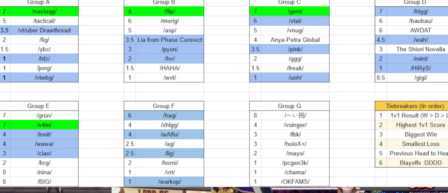Select the /hlgg/ cell in Group D
448x193 pixels.
click(420, 12)
